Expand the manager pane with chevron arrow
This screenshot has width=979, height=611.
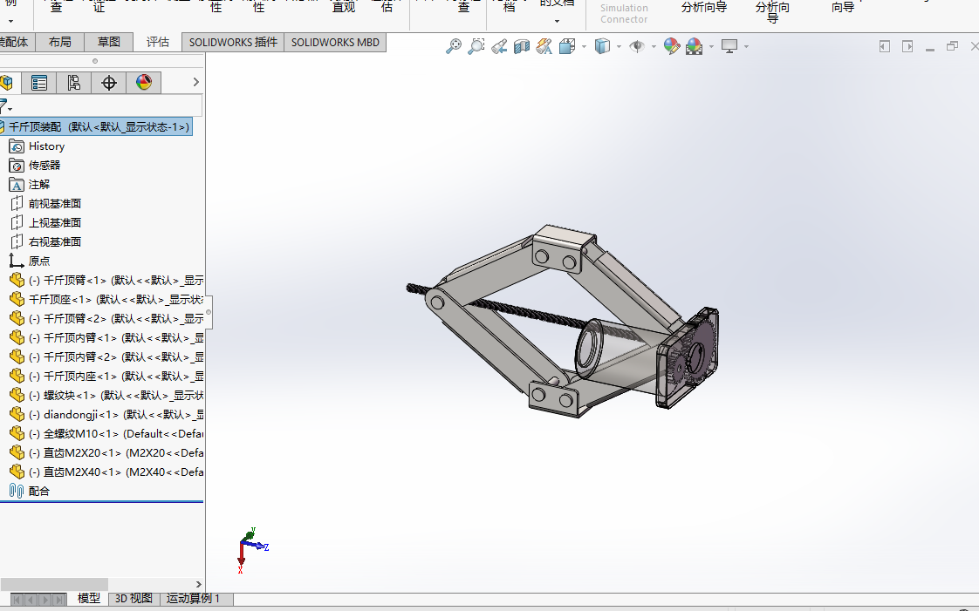click(195, 82)
